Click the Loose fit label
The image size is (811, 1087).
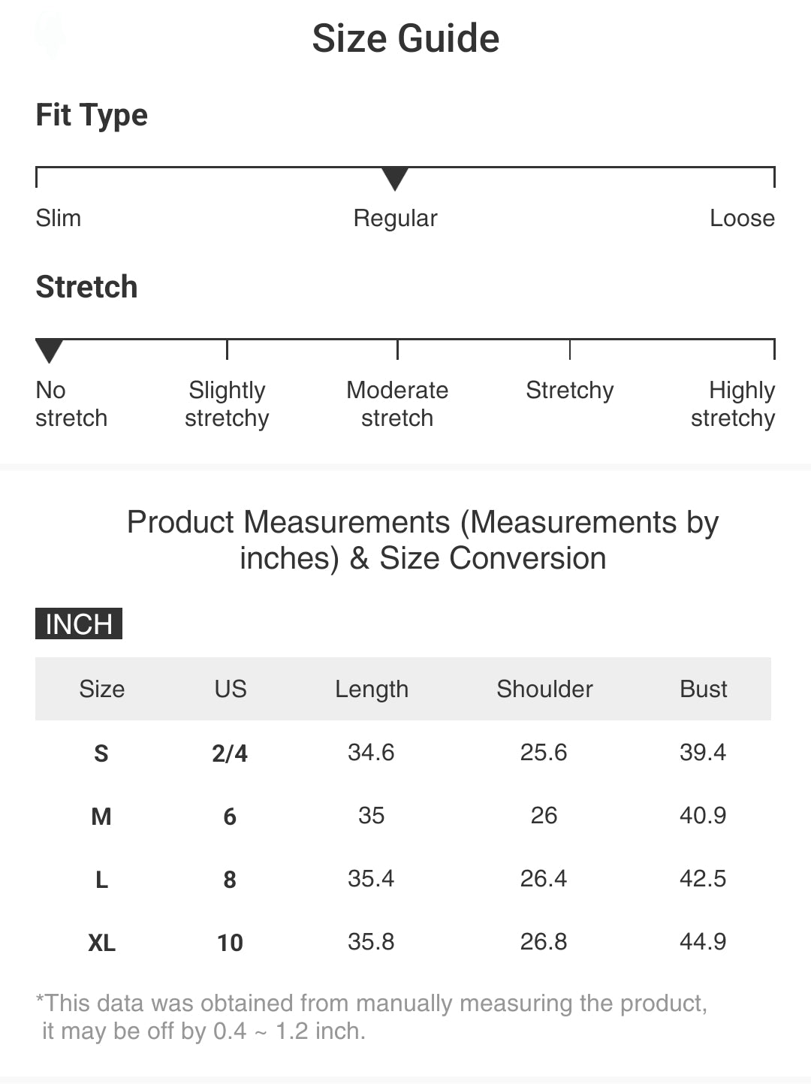742,218
